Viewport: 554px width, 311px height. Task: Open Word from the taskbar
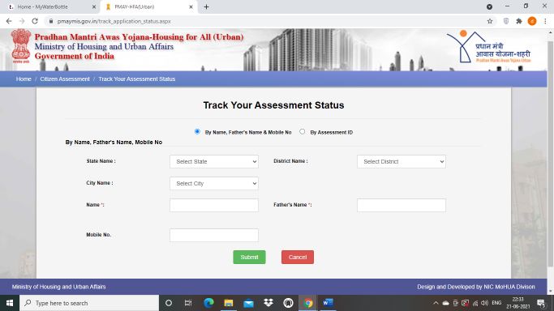pyautogui.click(x=328, y=303)
